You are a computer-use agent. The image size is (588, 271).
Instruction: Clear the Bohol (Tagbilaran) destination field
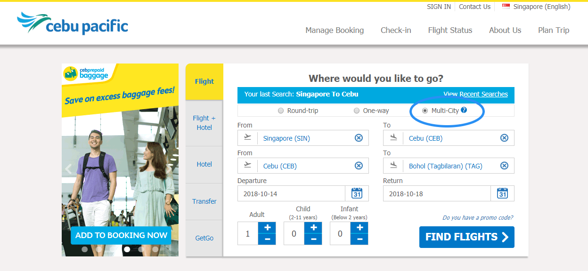[x=504, y=166]
